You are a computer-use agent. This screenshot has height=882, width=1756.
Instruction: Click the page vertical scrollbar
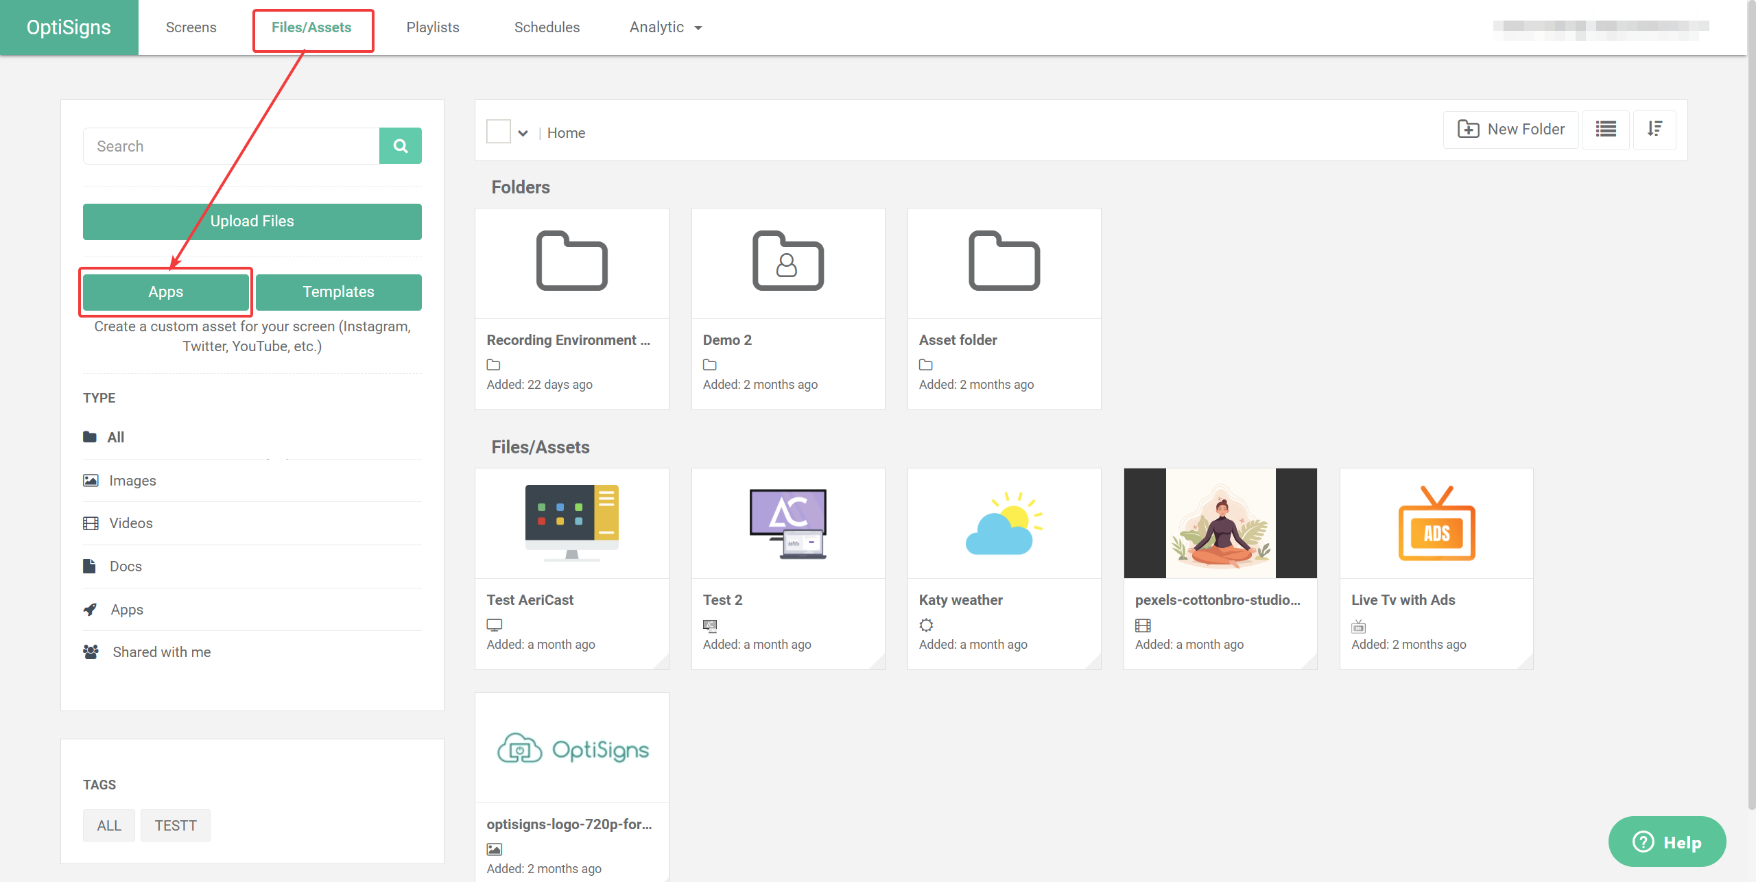(x=1751, y=405)
